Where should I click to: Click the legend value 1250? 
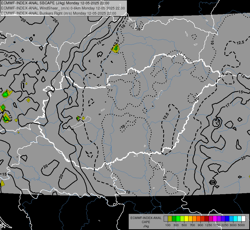pos(209,225)
